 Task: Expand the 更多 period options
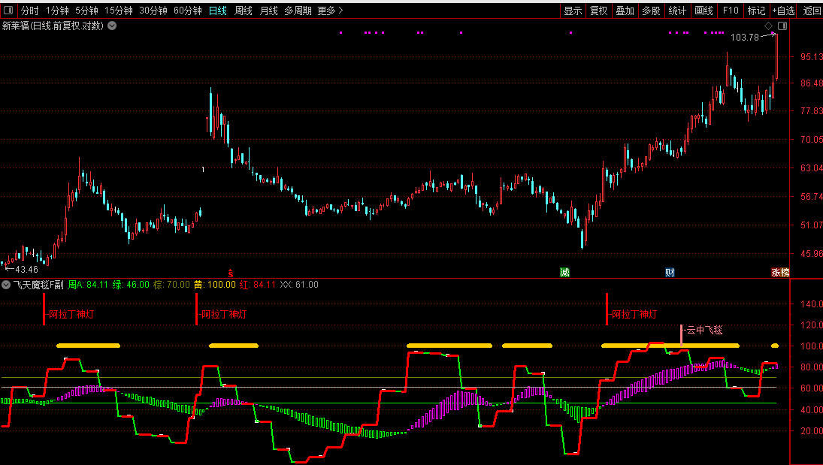tap(330, 11)
